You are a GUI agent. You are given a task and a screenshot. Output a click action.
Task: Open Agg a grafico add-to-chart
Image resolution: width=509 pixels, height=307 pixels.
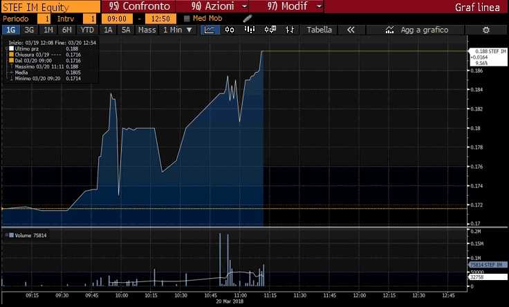416,30
